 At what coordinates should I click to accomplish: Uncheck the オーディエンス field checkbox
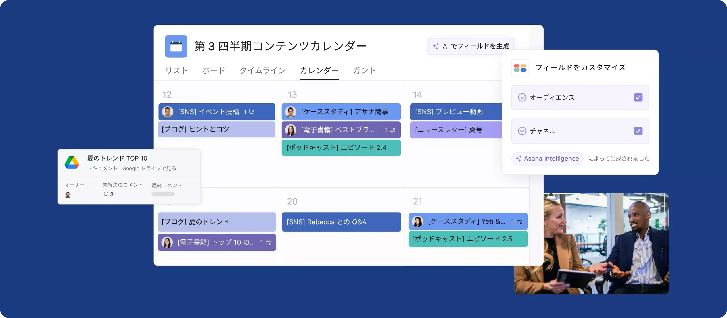click(638, 97)
